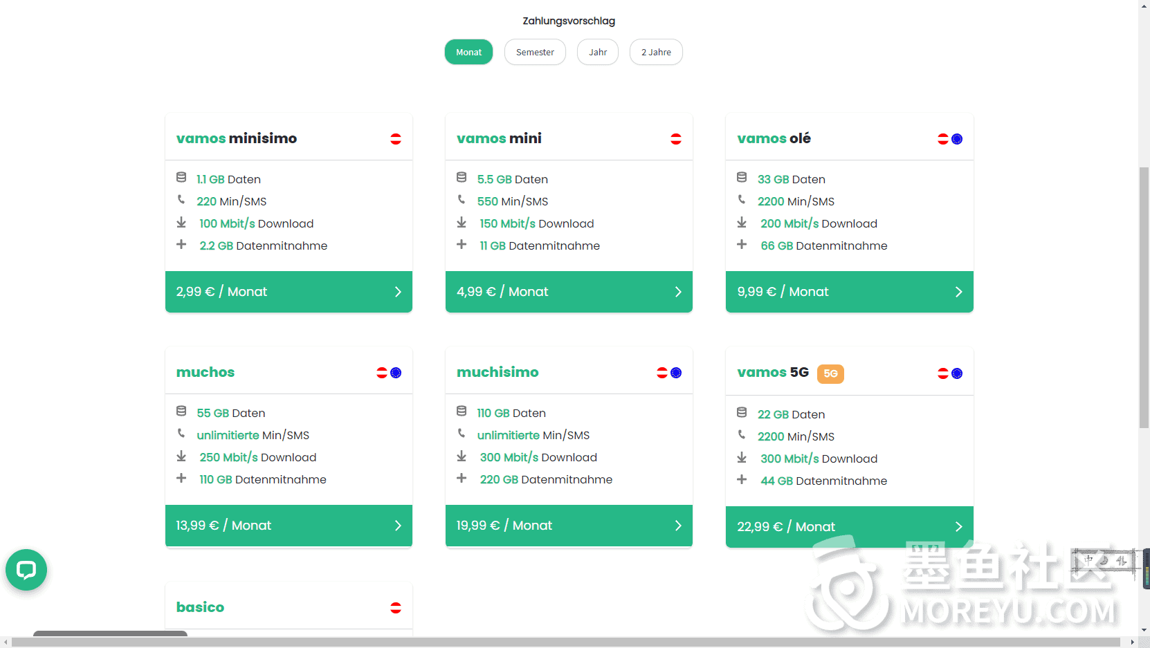This screenshot has width=1150, height=648.
Task: Click the horizontal scrollbar thumb
Action: 565,642
